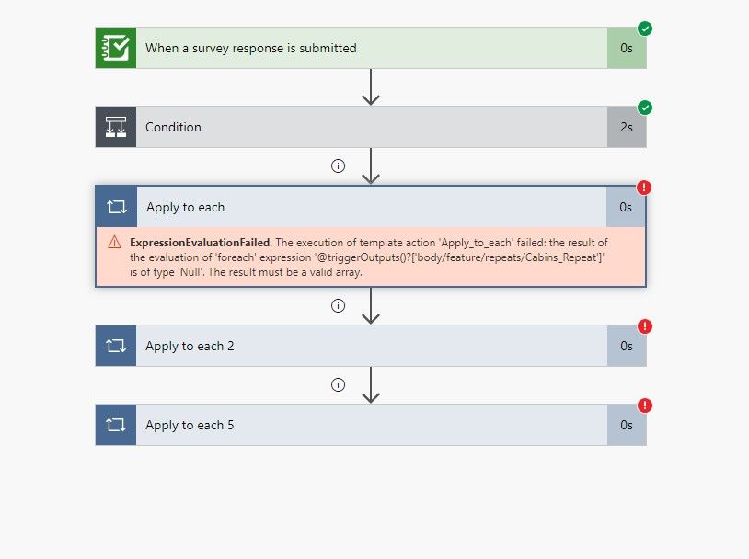
Task: Click the info icon above Apply to each 2
Action: (x=338, y=305)
